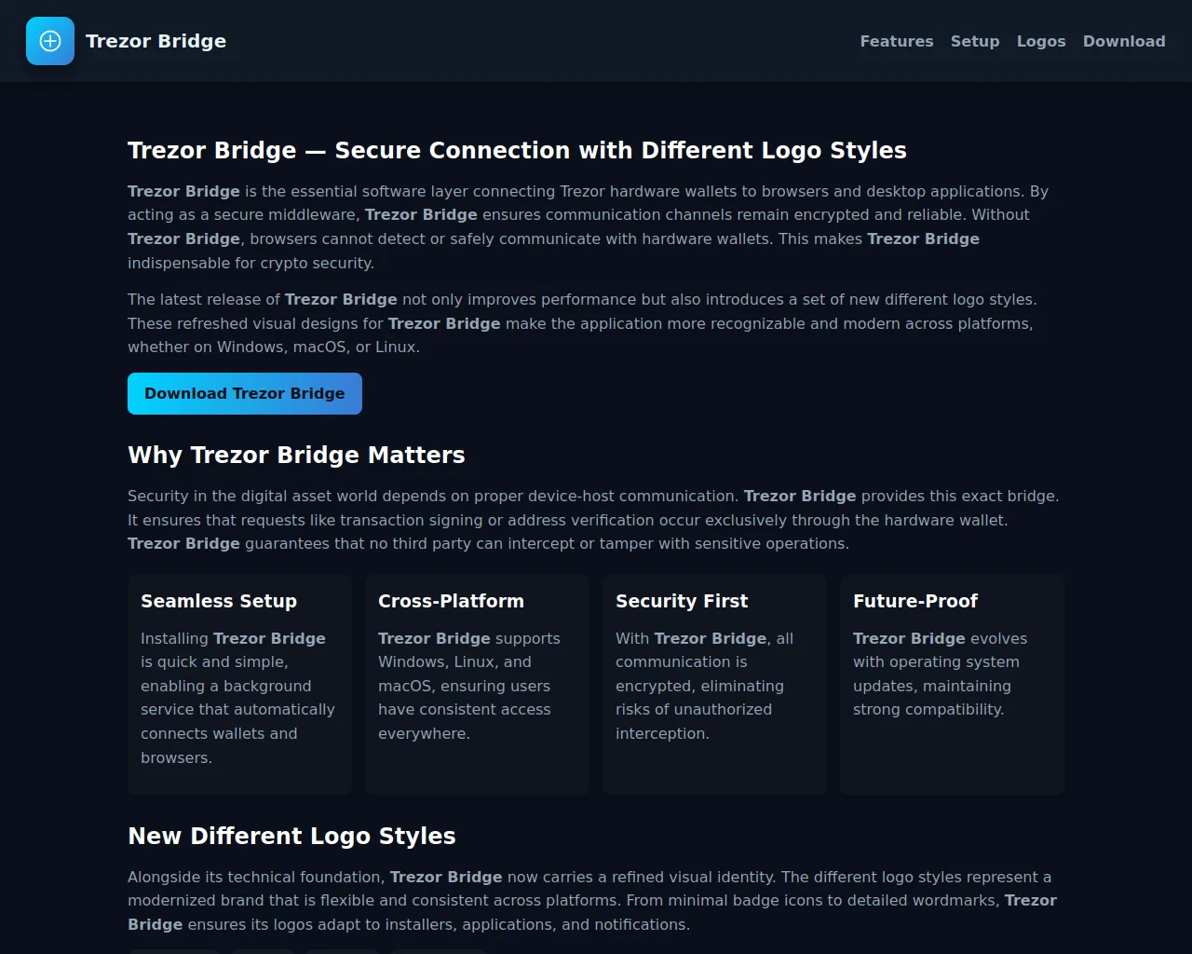
Task: Click the Seamless Setup card description text
Action: [x=238, y=698]
